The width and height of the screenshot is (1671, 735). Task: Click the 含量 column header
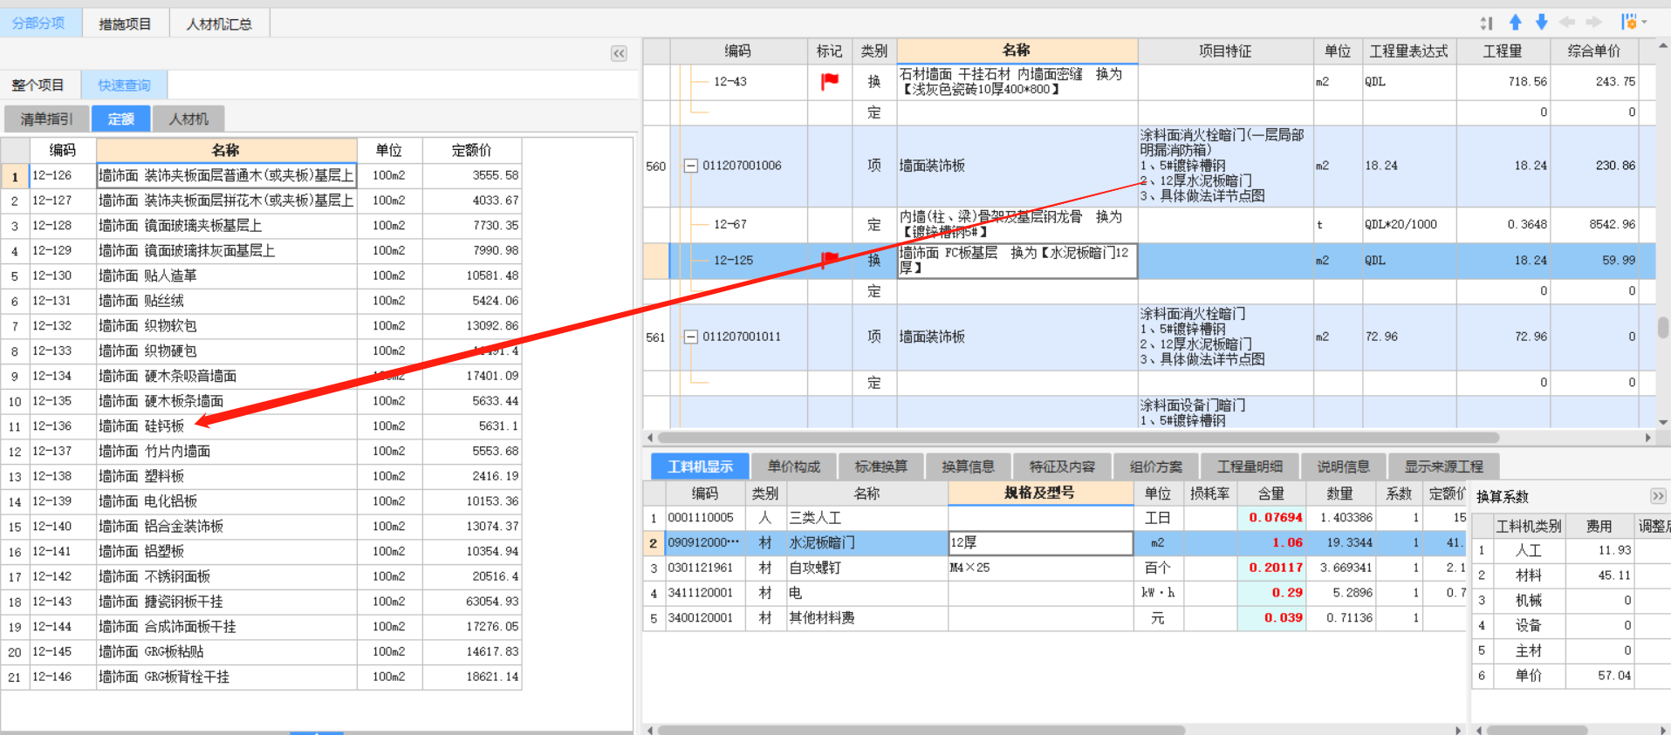1270,493
